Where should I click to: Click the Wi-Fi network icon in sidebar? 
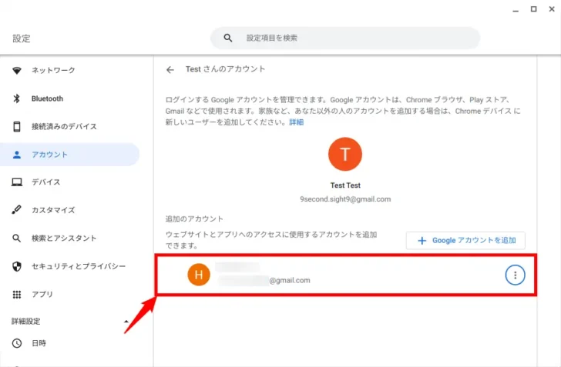[x=16, y=70]
